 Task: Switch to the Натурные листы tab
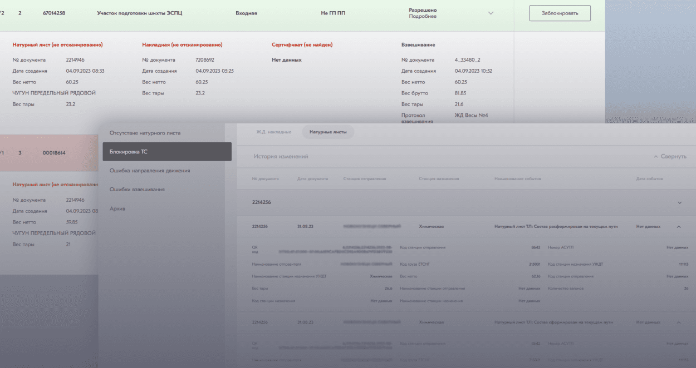tap(327, 132)
